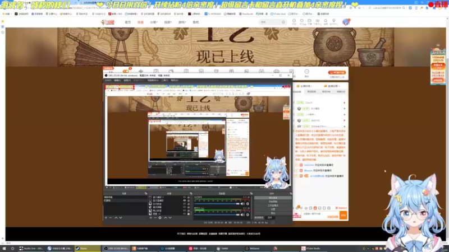Open desktop audio gear menu in OBS mixer
449x252 pixels.
pyautogui.click(x=248, y=204)
